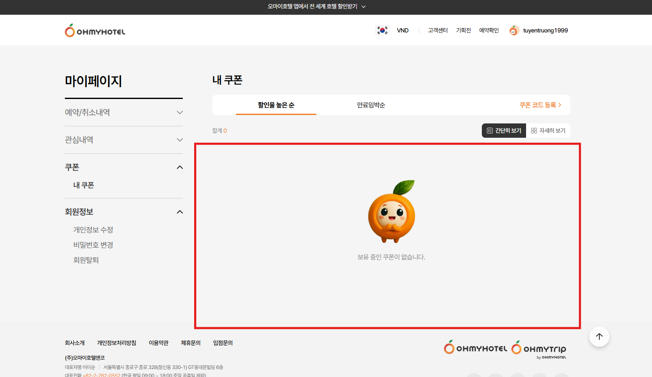Open the user profile avatar icon
The height and width of the screenshot is (377, 652).
[514, 30]
